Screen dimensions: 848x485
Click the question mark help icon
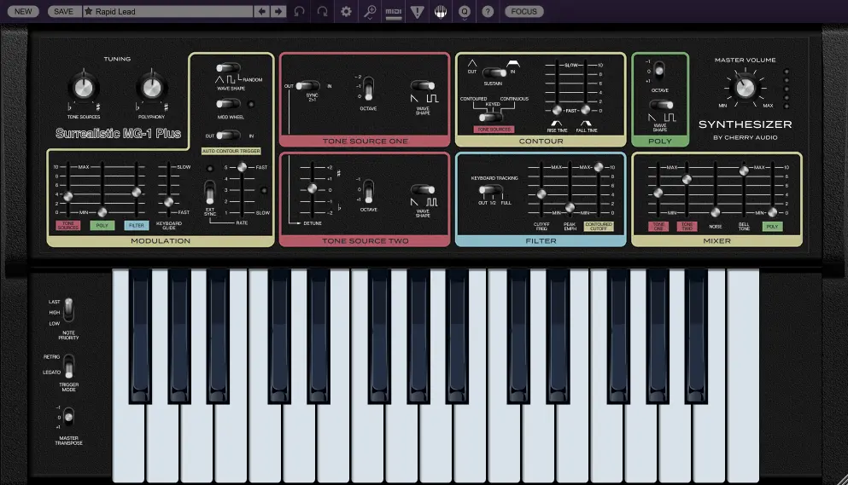click(x=488, y=12)
